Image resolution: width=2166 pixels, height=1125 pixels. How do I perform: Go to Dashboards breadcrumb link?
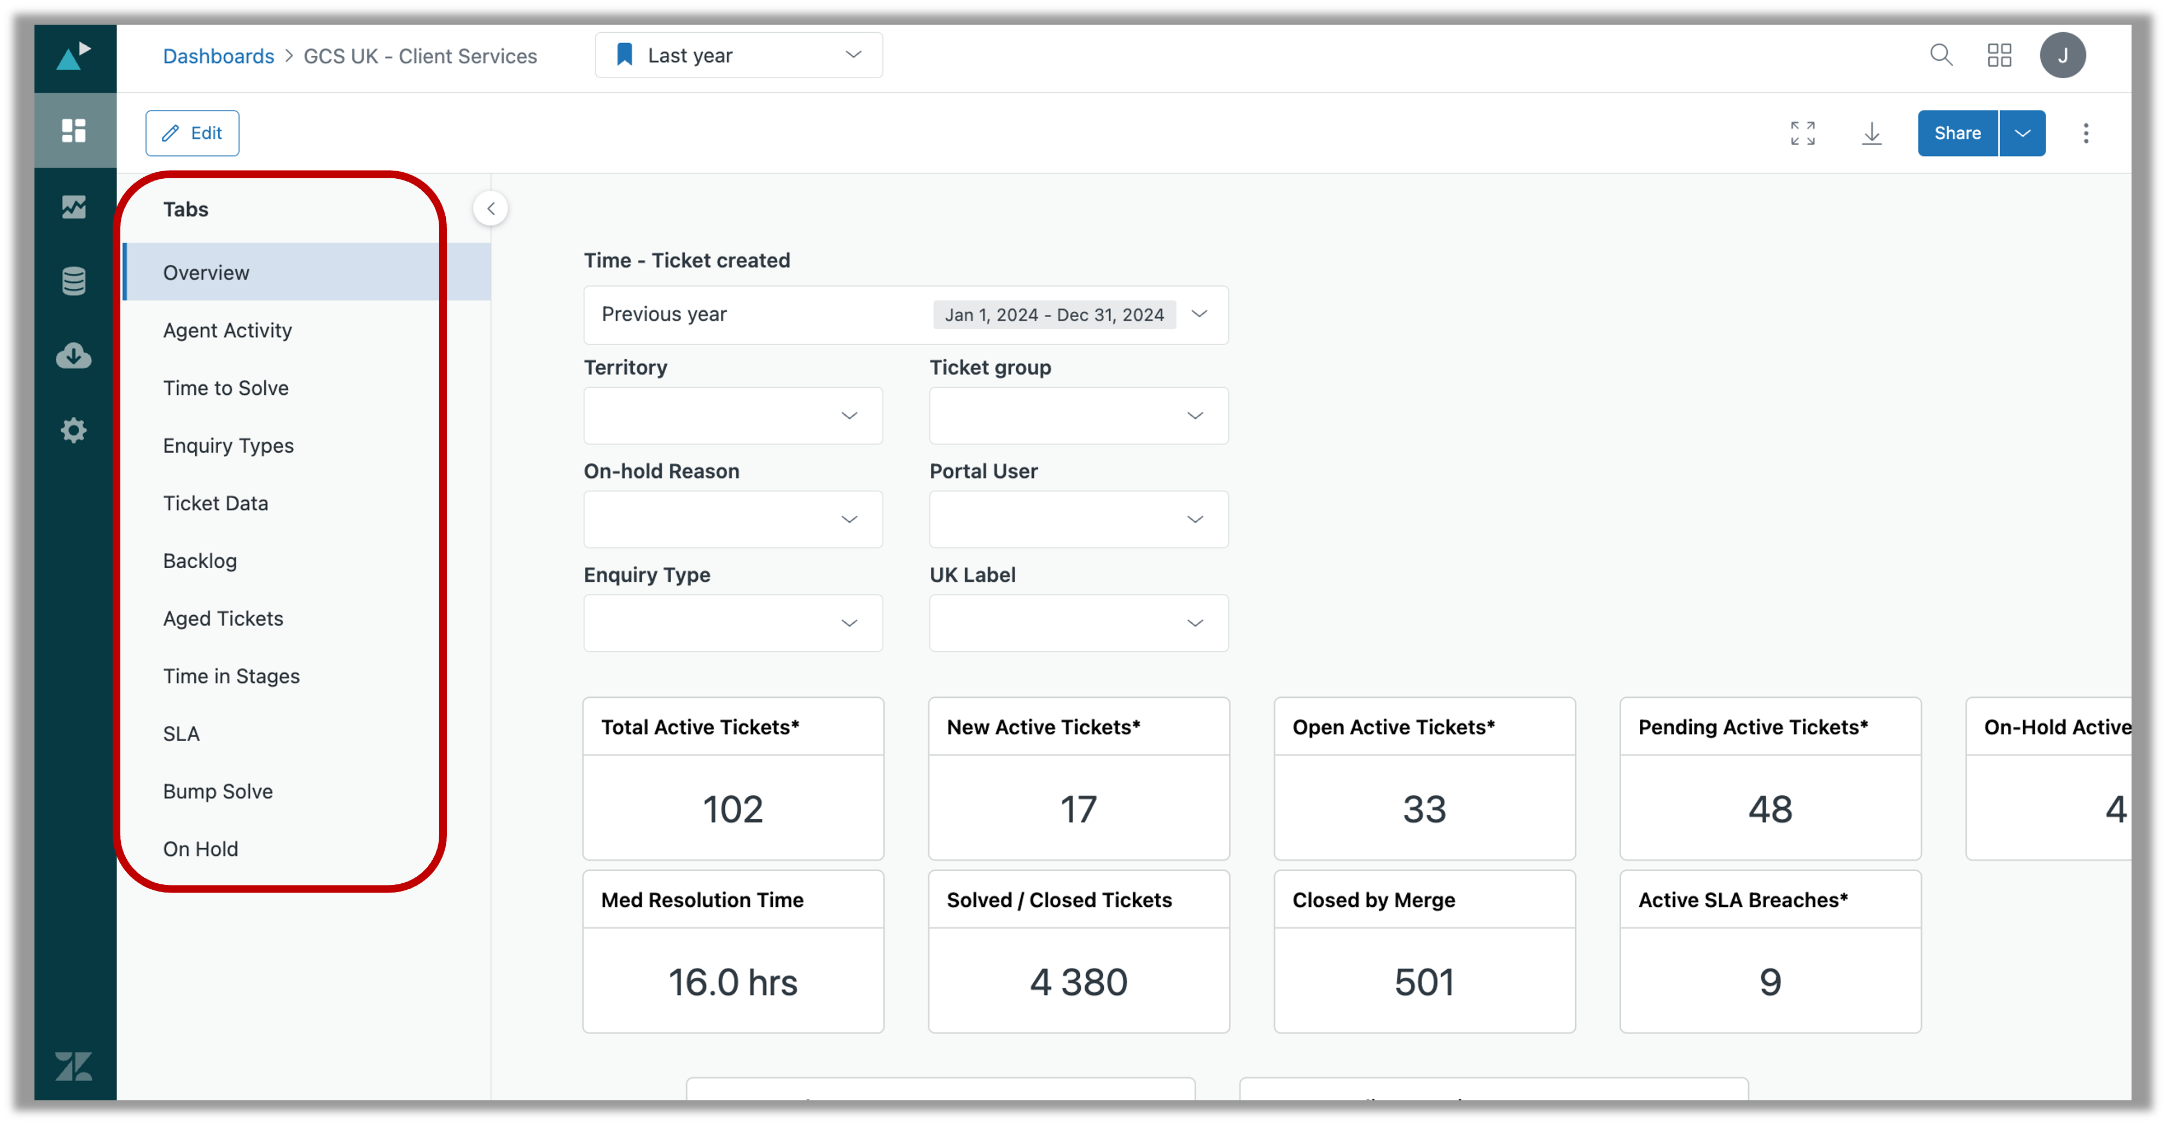[x=218, y=56]
